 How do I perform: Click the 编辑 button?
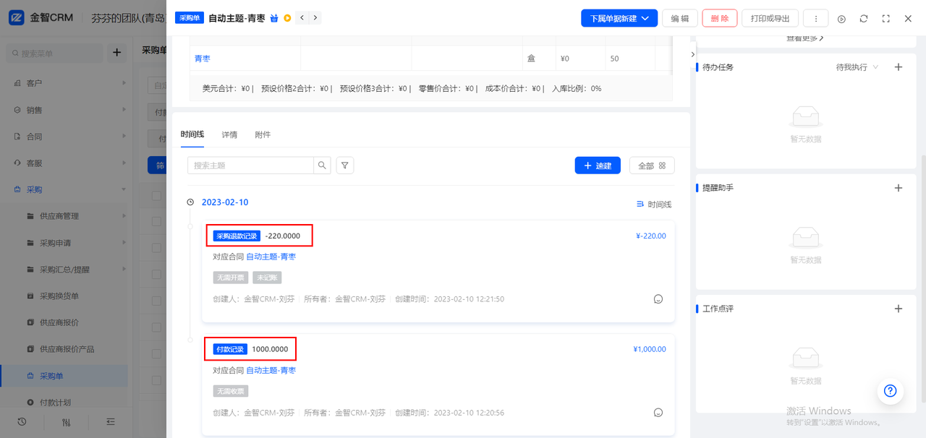click(x=679, y=19)
